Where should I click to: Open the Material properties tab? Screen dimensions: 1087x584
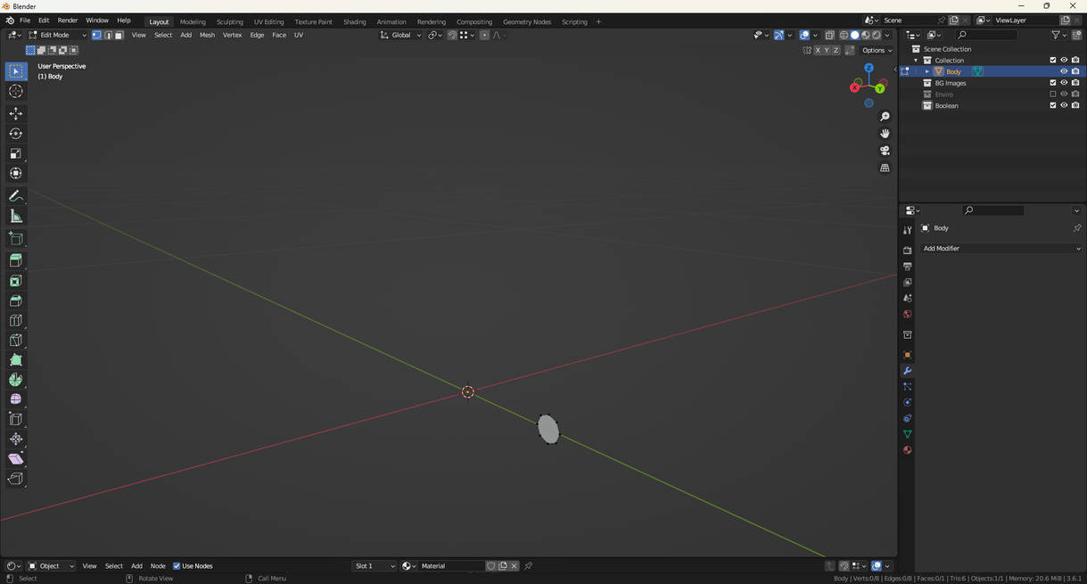tap(907, 450)
